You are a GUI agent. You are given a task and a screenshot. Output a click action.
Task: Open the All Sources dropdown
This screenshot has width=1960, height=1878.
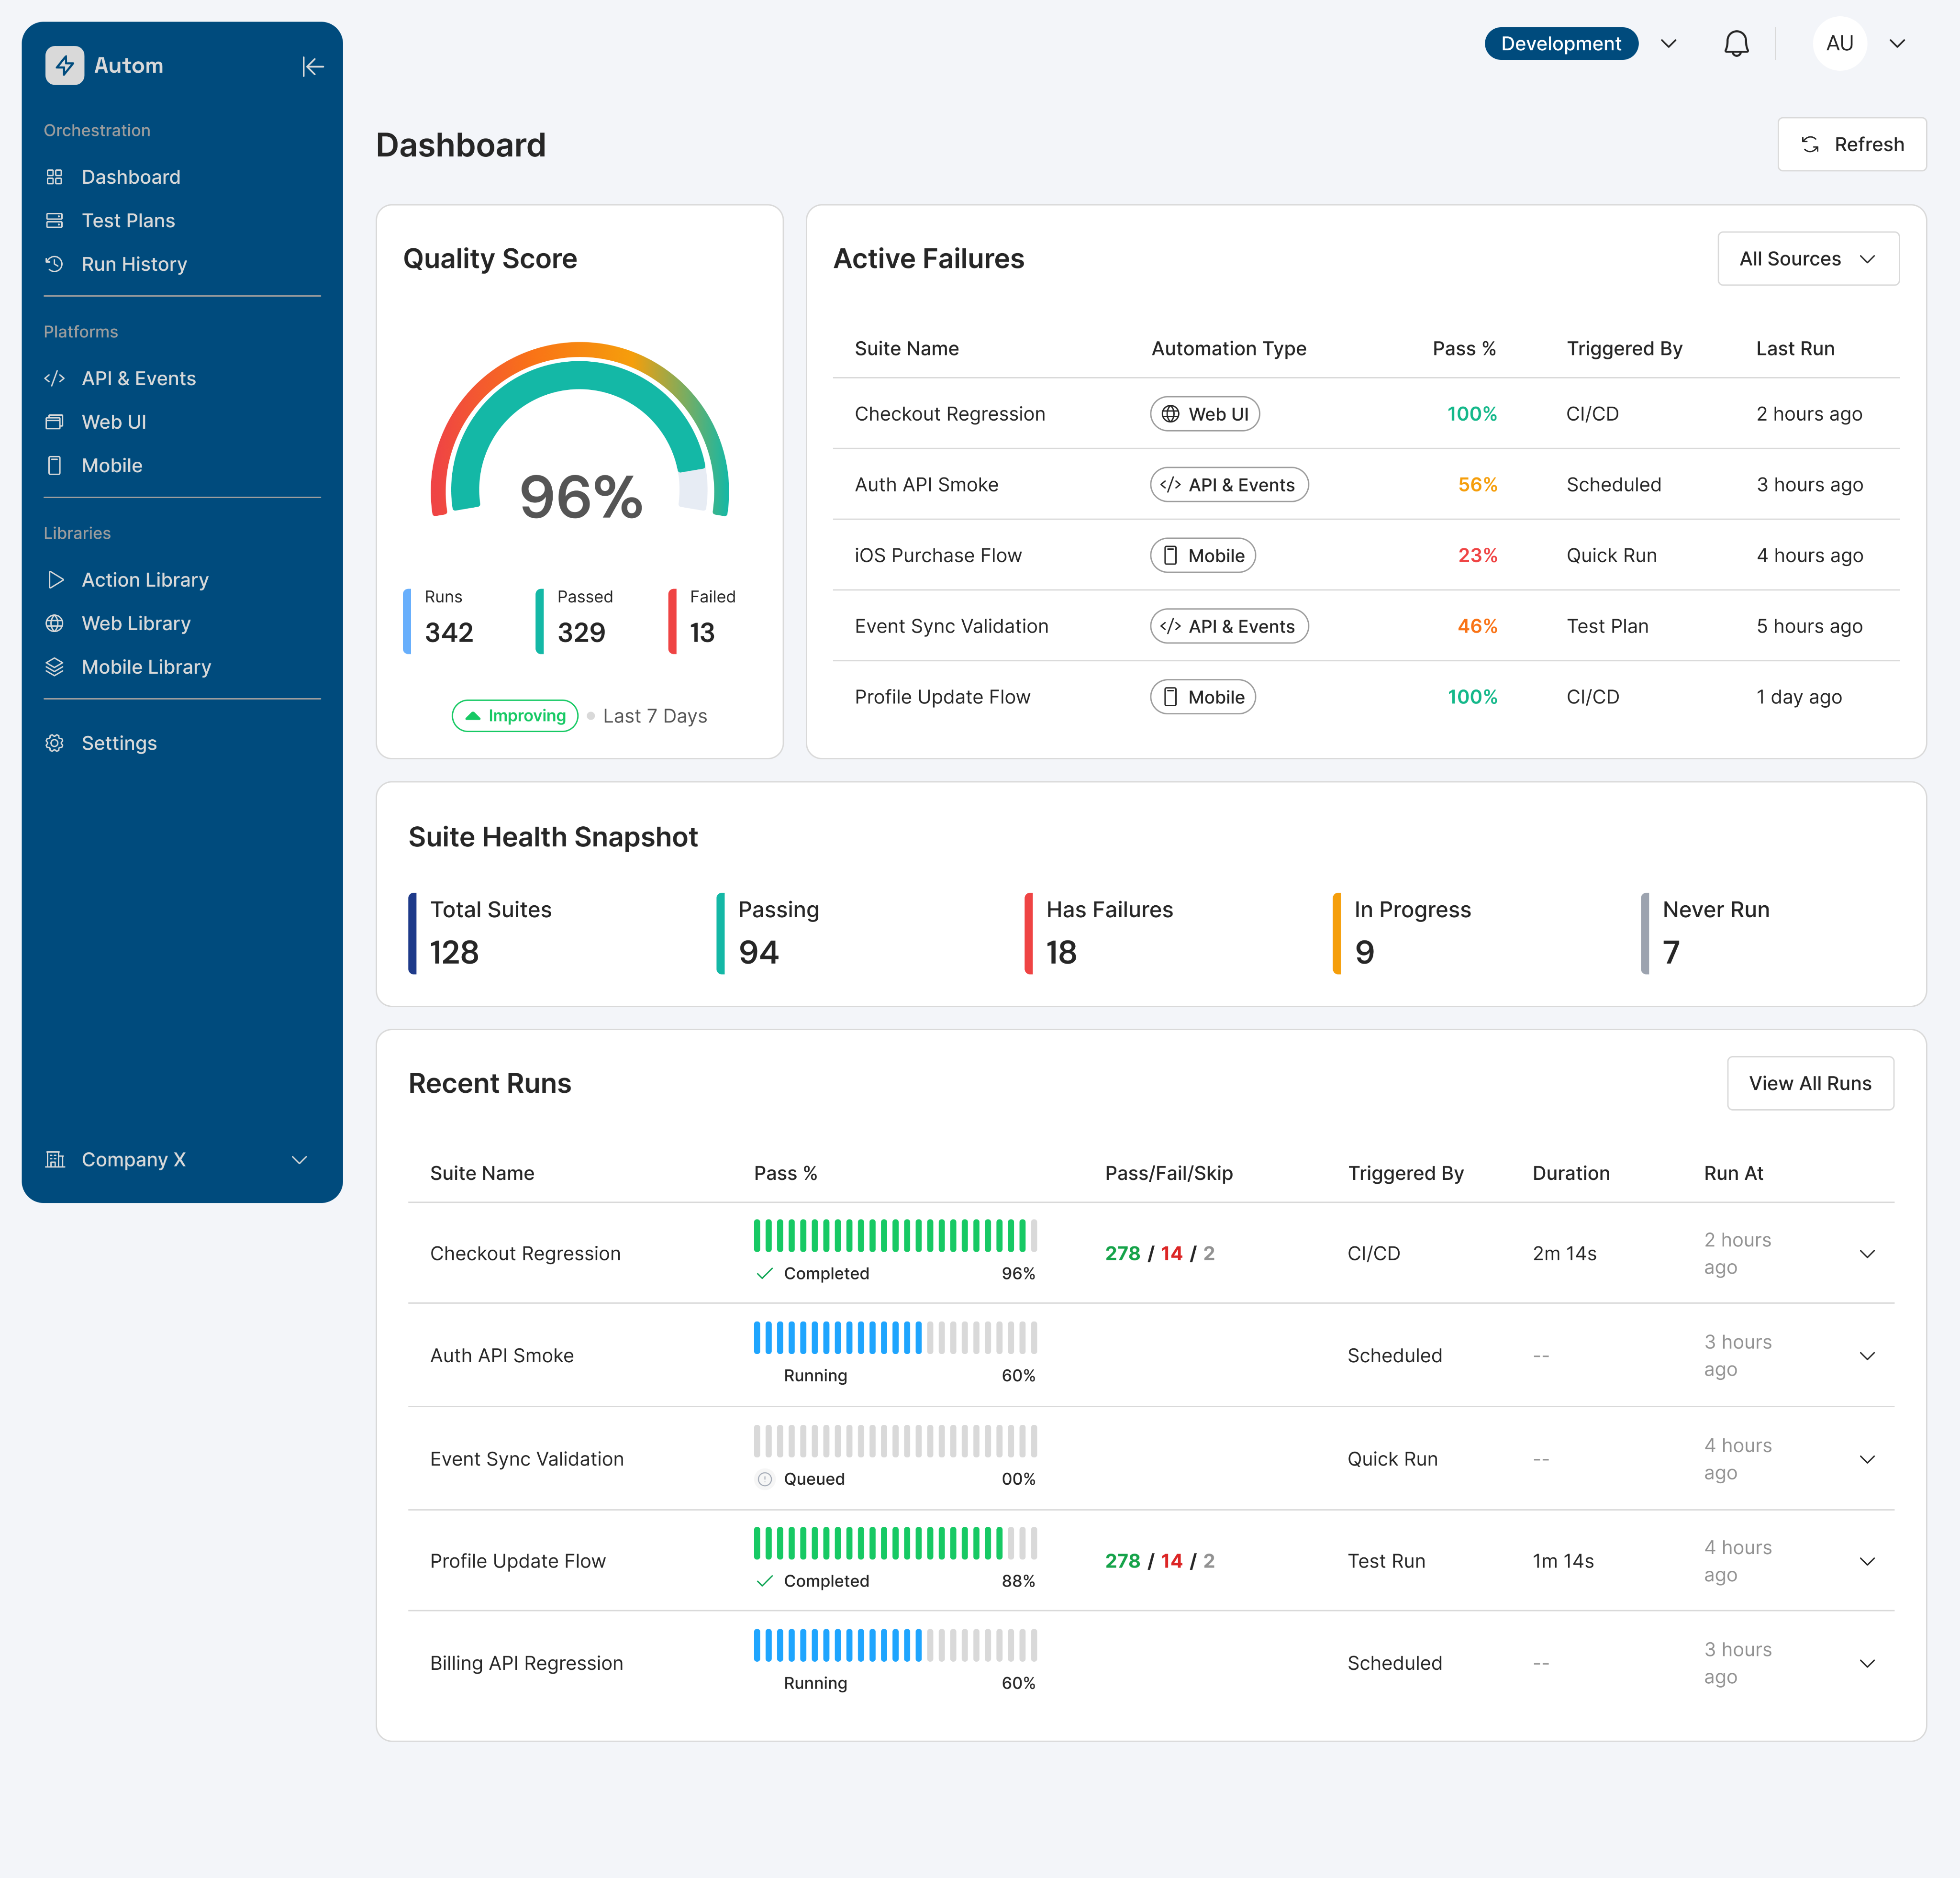tap(1808, 258)
